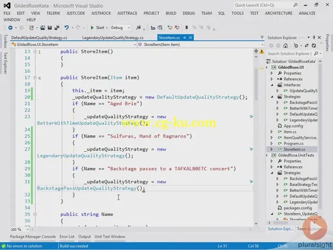Expand the Item.cs tree node

pyautogui.click(x=272, y=132)
